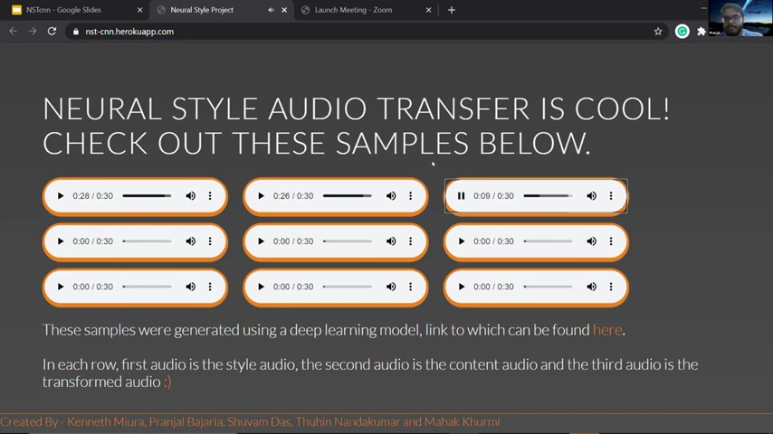The image size is (773, 434).
Task: View site security lock info
Action: pos(75,32)
